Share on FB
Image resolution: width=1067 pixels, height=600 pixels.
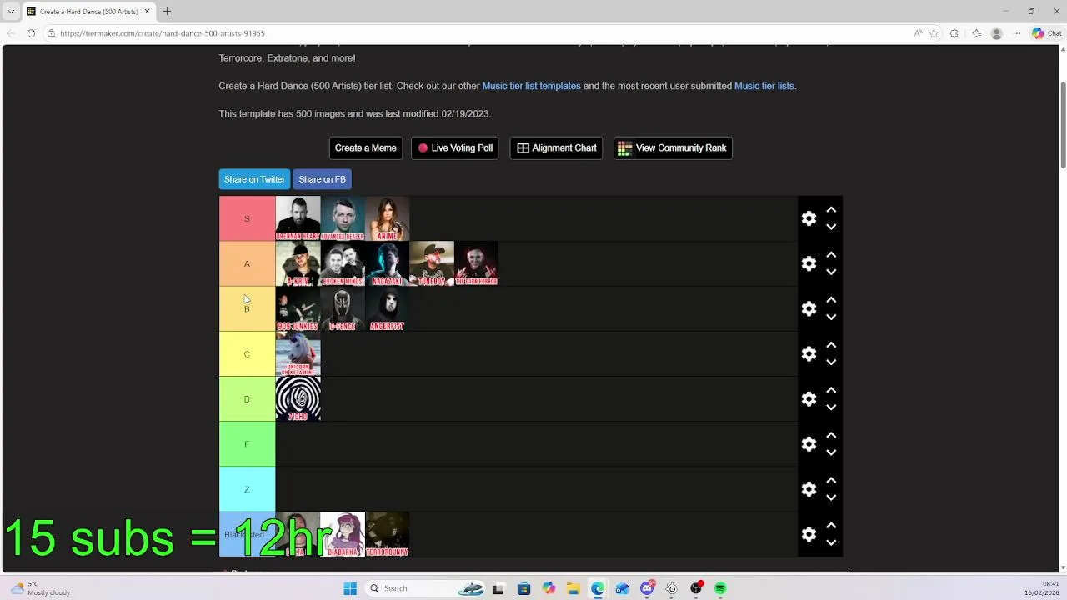322,179
